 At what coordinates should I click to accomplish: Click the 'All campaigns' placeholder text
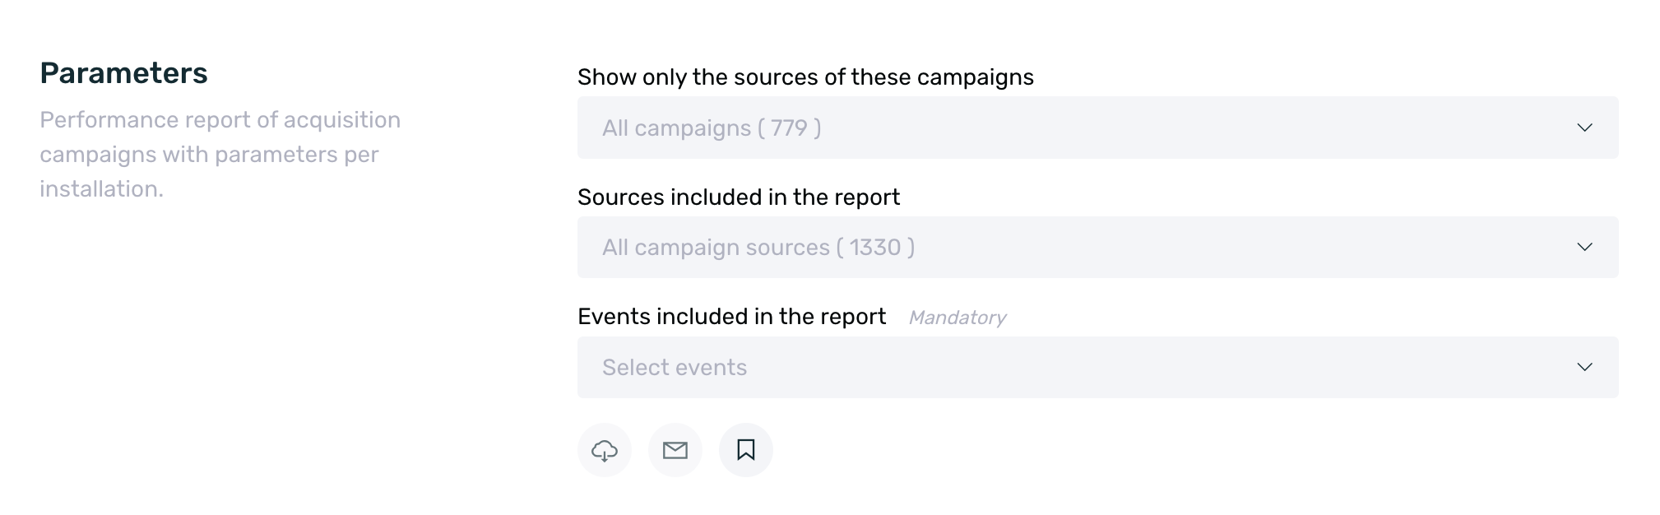[x=676, y=128]
